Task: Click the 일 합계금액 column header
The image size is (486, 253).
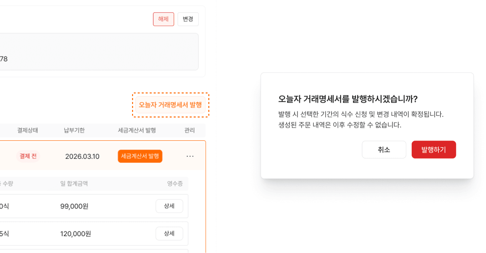Action: (74, 183)
